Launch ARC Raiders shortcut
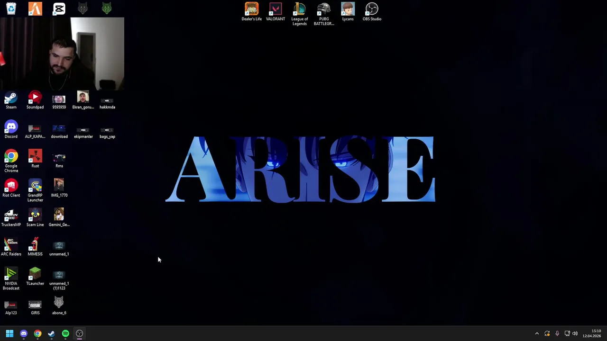Viewport: 607px width, 341px height. point(11,247)
